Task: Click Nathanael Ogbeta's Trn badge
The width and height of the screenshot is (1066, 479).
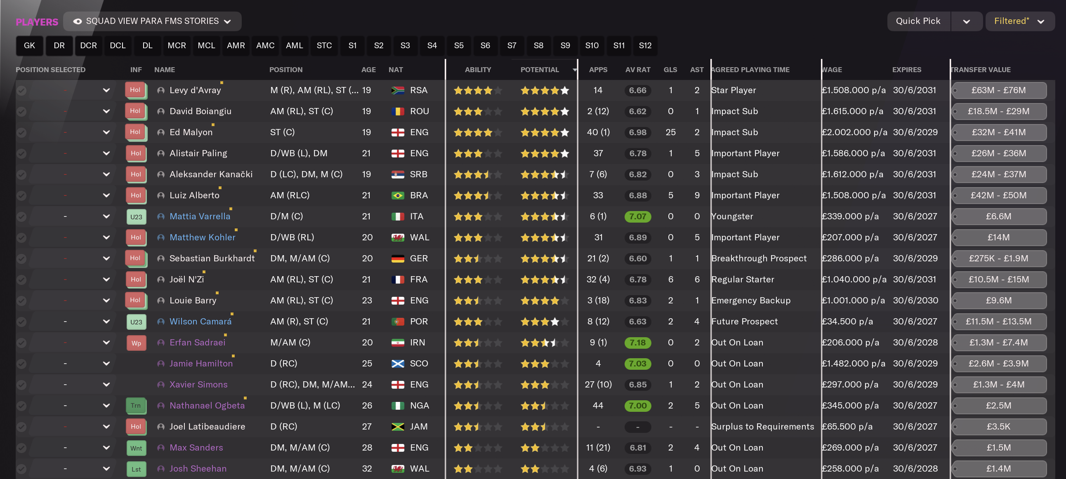Action: click(136, 405)
